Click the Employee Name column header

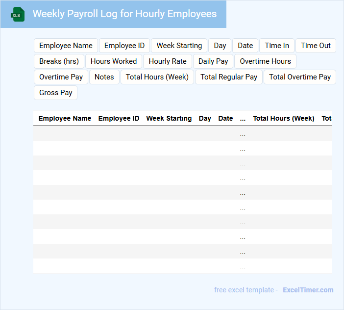pos(65,118)
